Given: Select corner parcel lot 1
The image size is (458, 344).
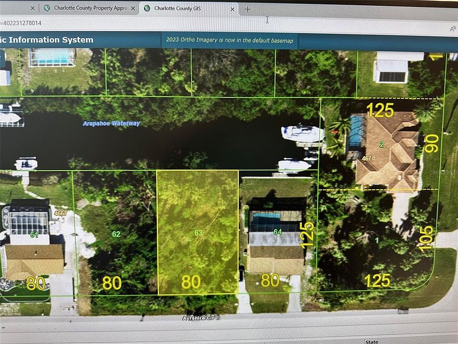Looking at the screenshot, I should 377,240.
